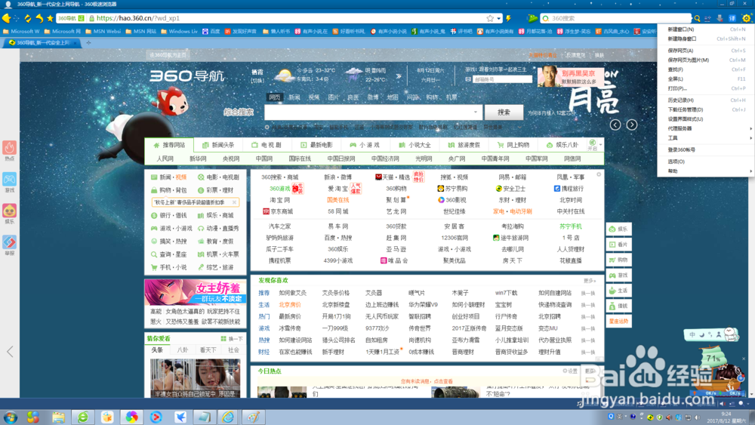The image size is (755, 425).
Task: Click the 人民网 link
Action: (165, 159)
